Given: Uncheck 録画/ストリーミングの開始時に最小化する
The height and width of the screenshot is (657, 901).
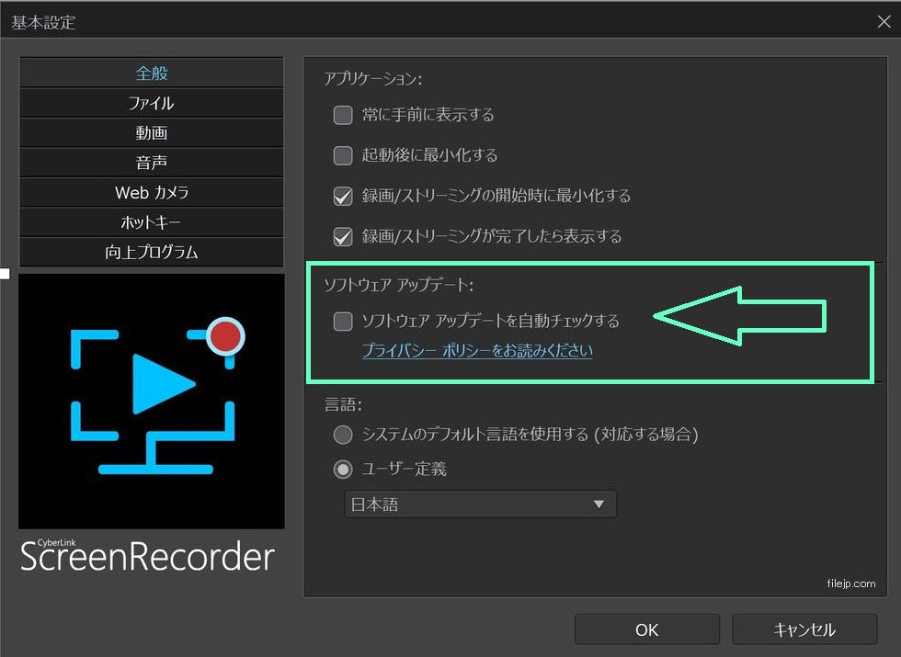Looking at the screenshot, I should [x=343, y=196].
